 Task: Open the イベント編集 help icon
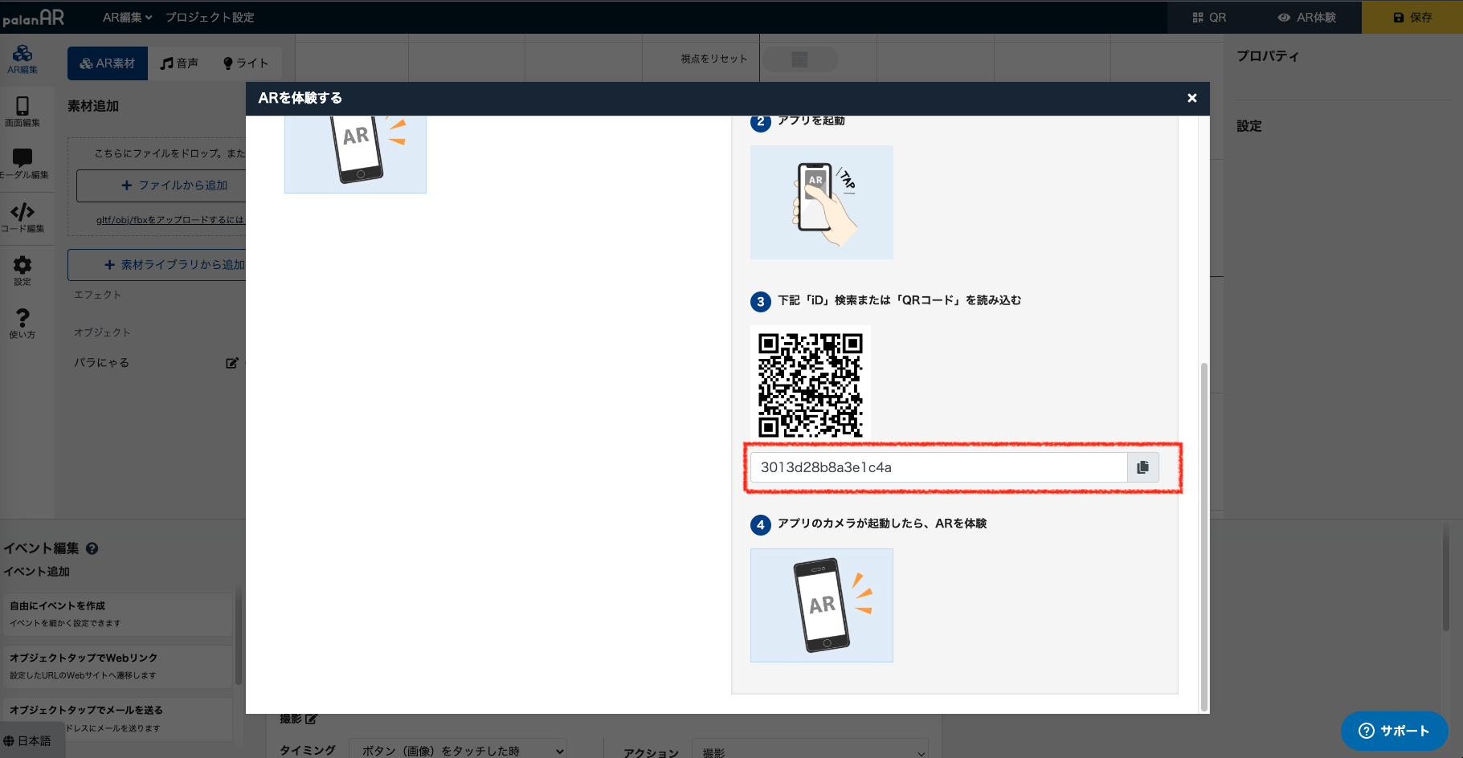[x=92, y=548]
